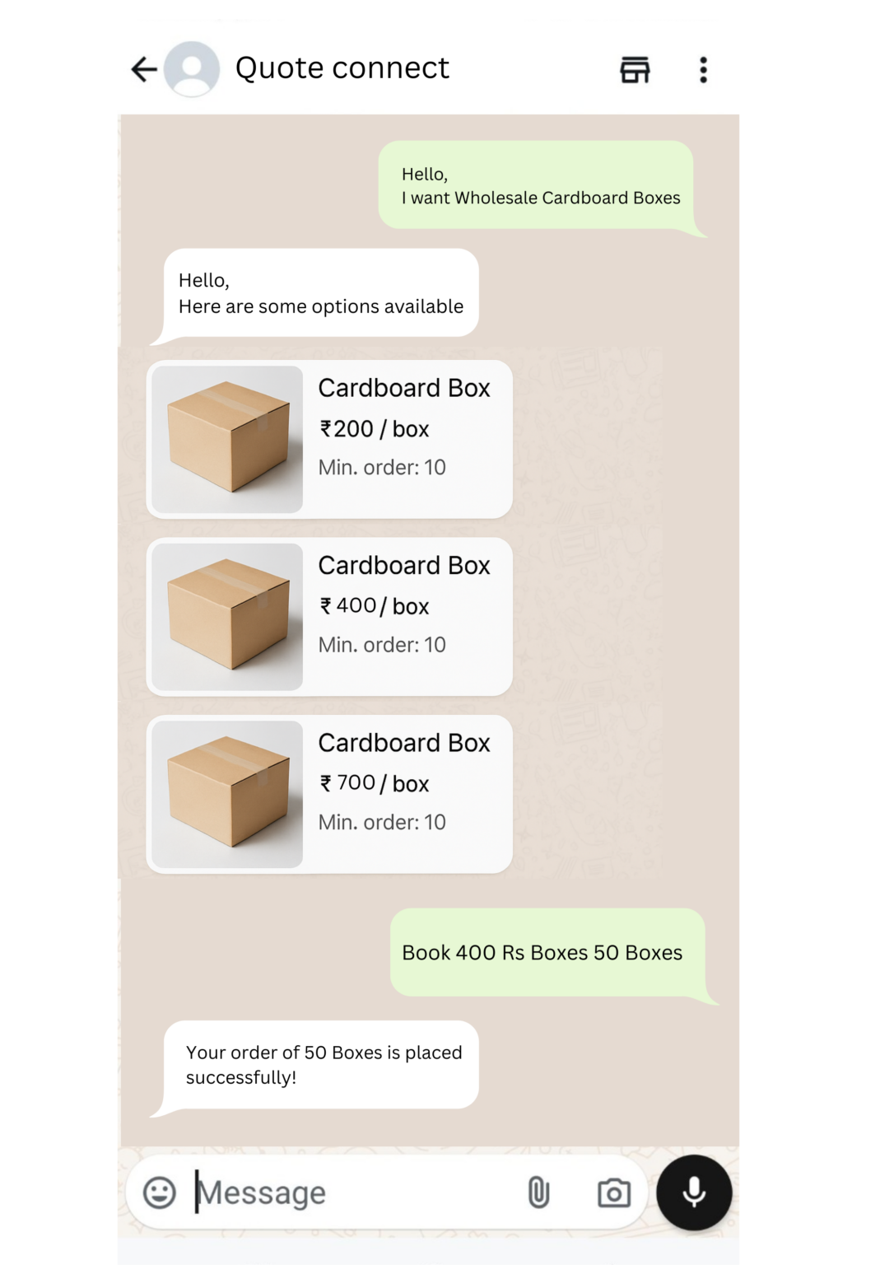
Task: Open the camera from message bar
Action: 614,1193
